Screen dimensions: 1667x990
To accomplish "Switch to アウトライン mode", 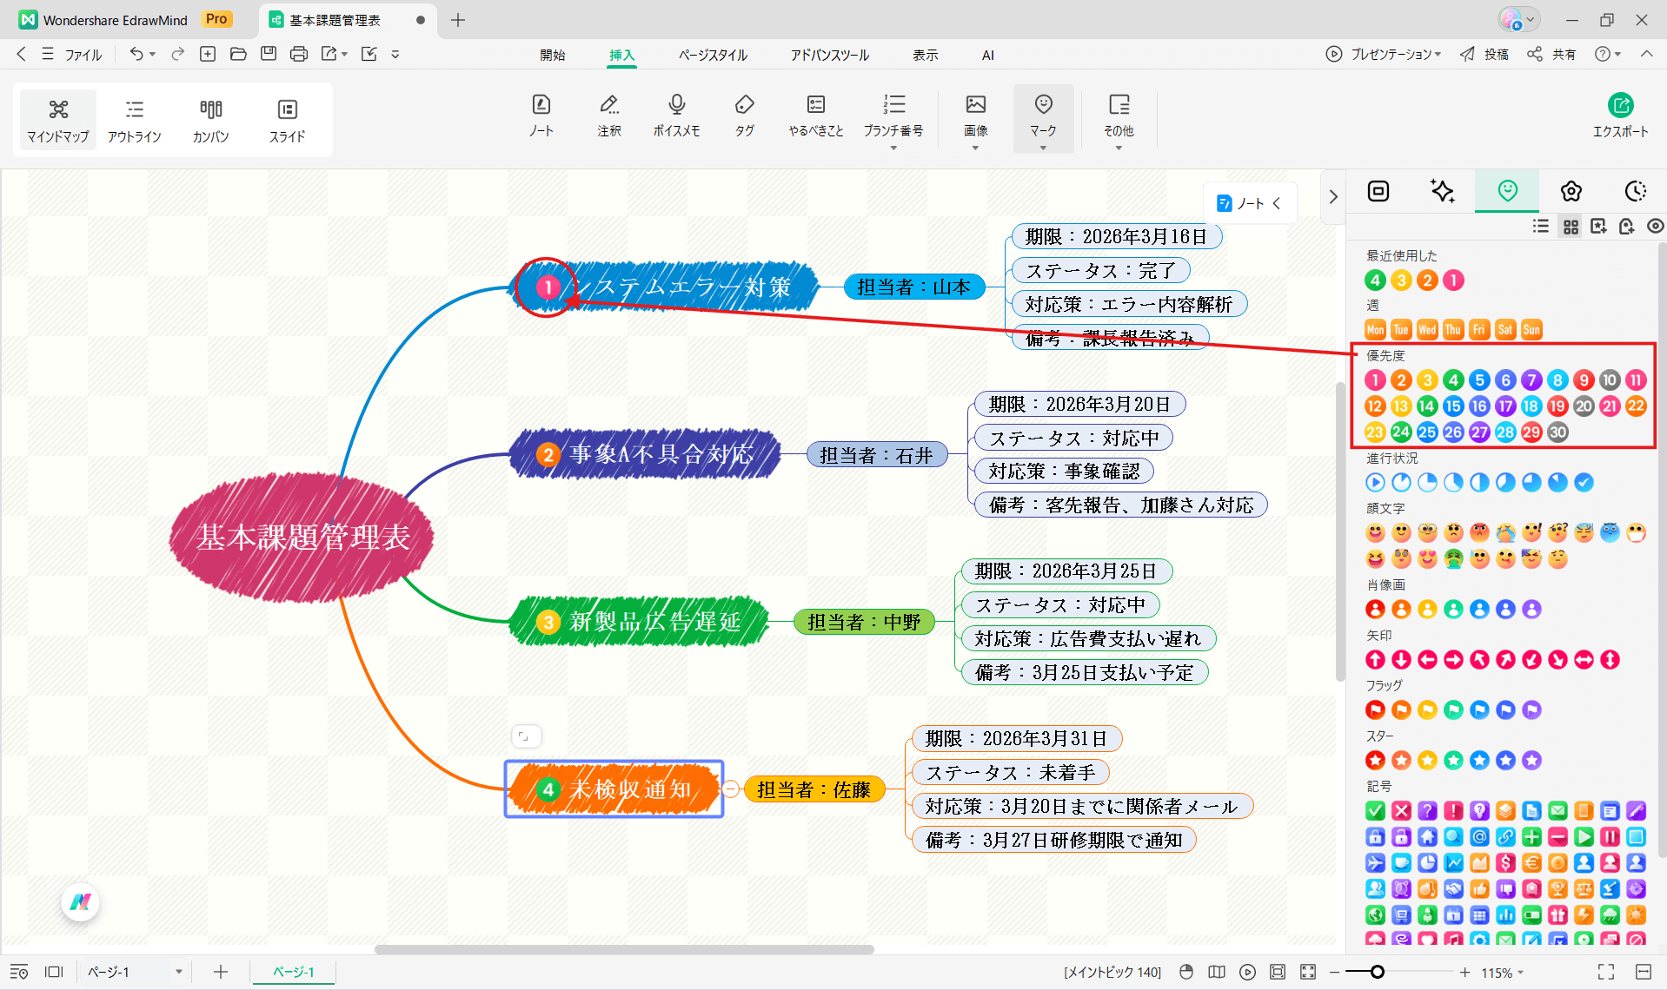I will pyautogui.click(x=134, y=119).
